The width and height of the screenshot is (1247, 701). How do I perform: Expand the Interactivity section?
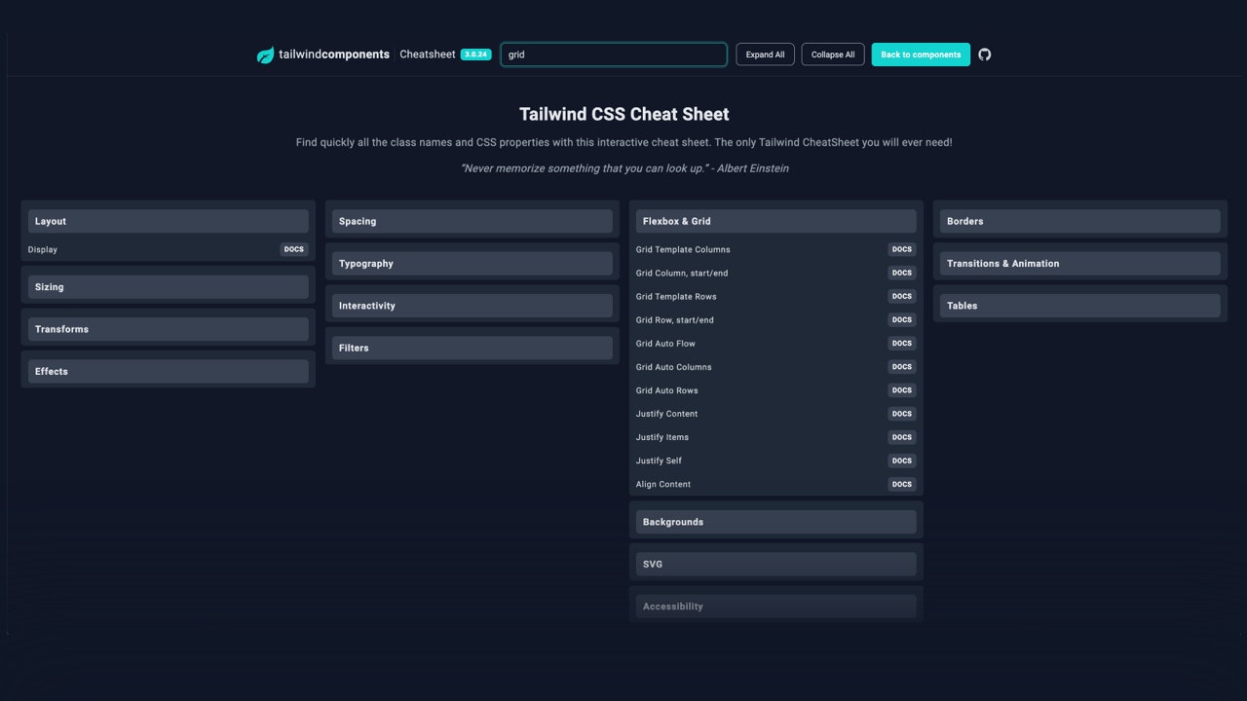click(x=472, y=306)
